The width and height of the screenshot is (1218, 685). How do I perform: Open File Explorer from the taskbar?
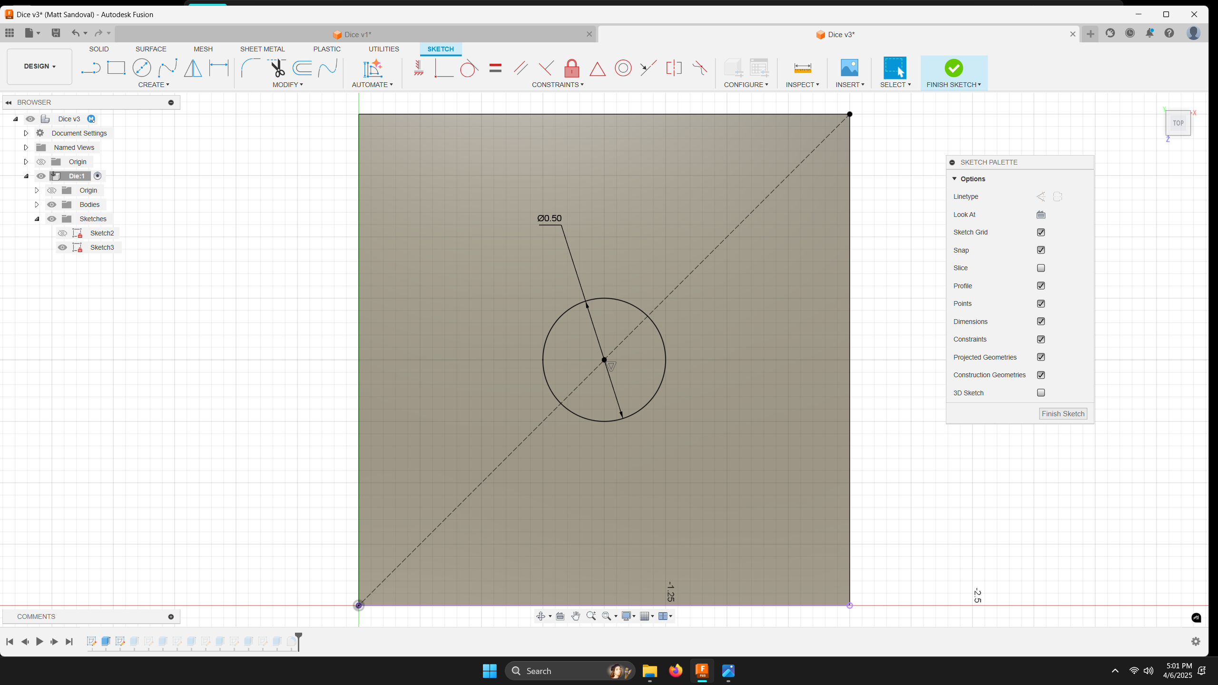(649, 671)
